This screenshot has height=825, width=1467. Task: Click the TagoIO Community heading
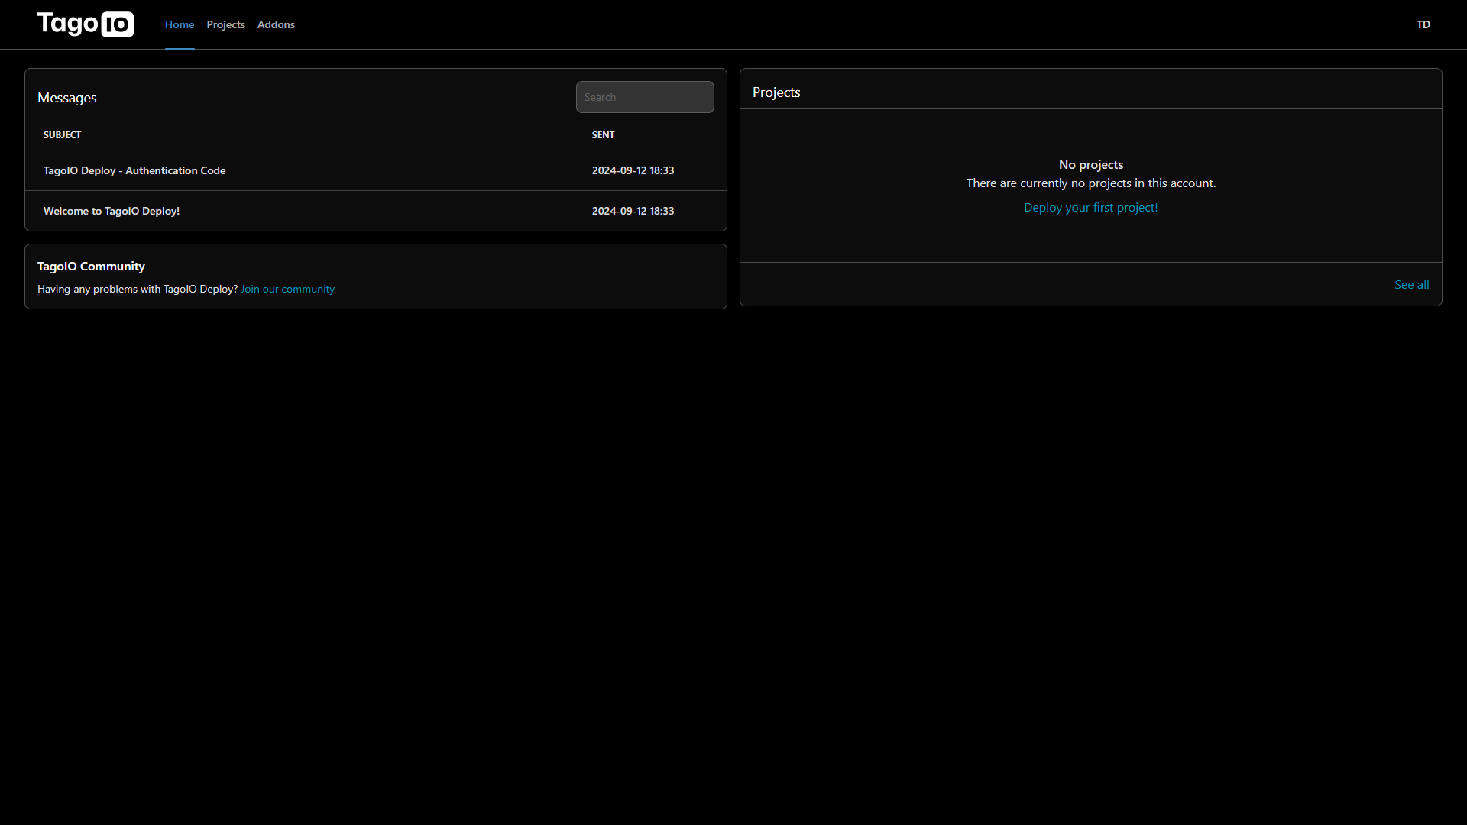91,266
